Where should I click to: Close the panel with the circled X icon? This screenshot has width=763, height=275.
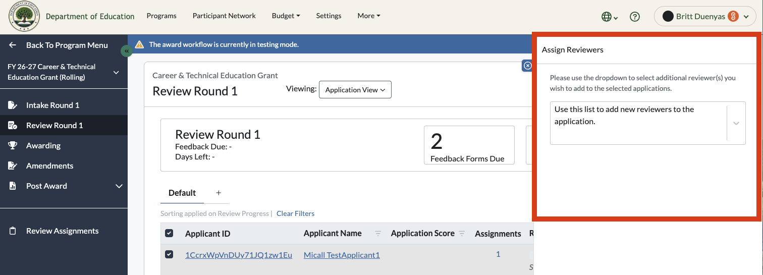[527, 66]
